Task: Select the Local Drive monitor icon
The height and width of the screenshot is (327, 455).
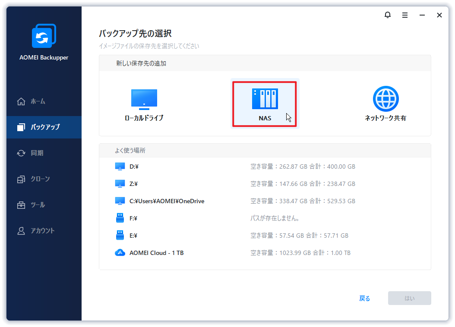Action: coord(144,99)
